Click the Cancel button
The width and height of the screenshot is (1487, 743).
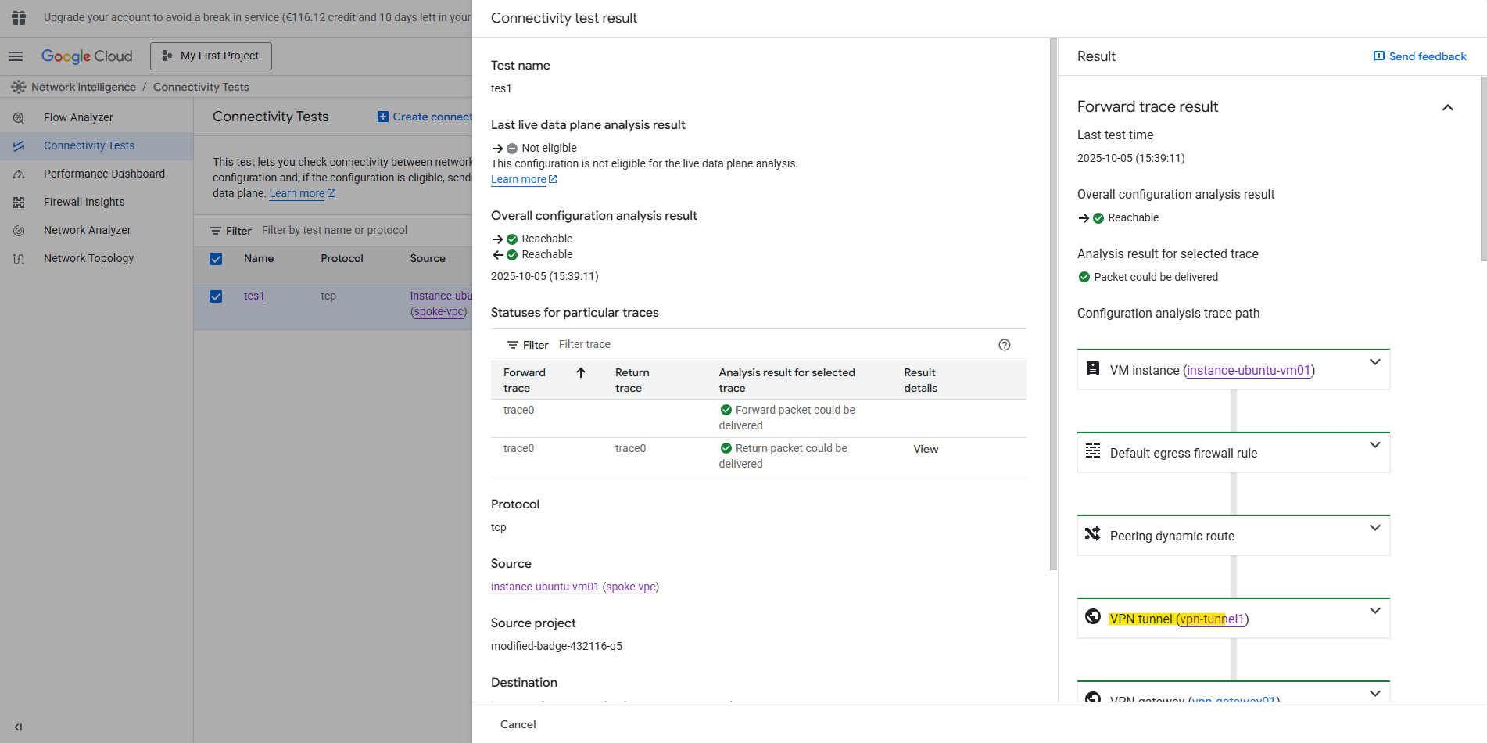point(518,724)
